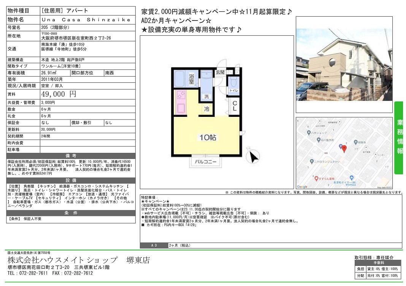Image resolution: width=406 pixels, height=286 pixels.
Task: Click the bathtub in the 浴室 room
Action: 179,79
